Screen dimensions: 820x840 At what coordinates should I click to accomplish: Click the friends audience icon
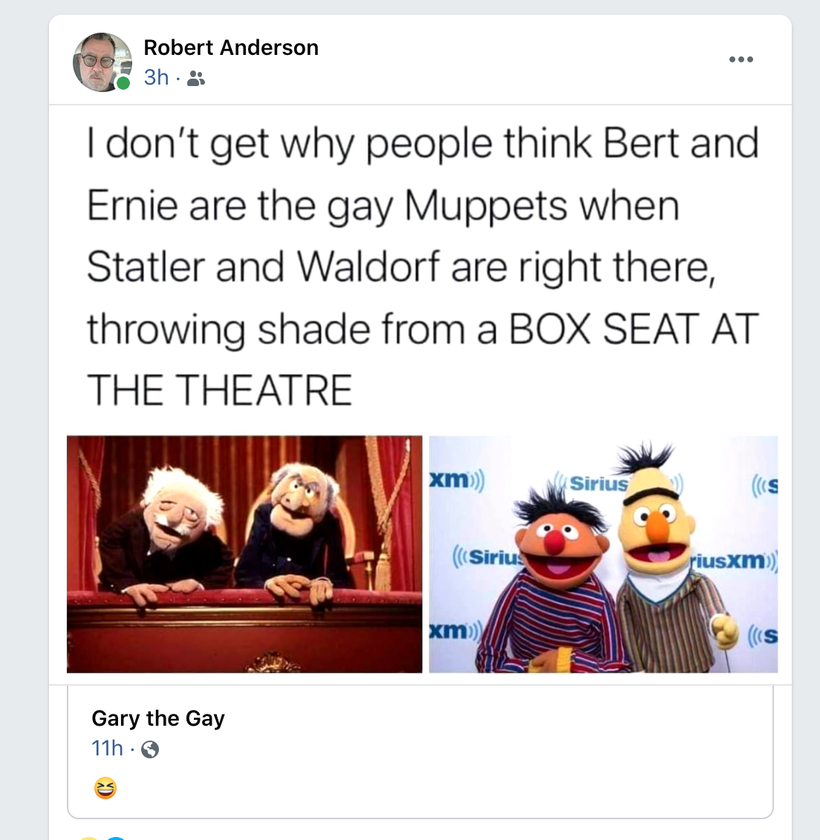(196, 79)
